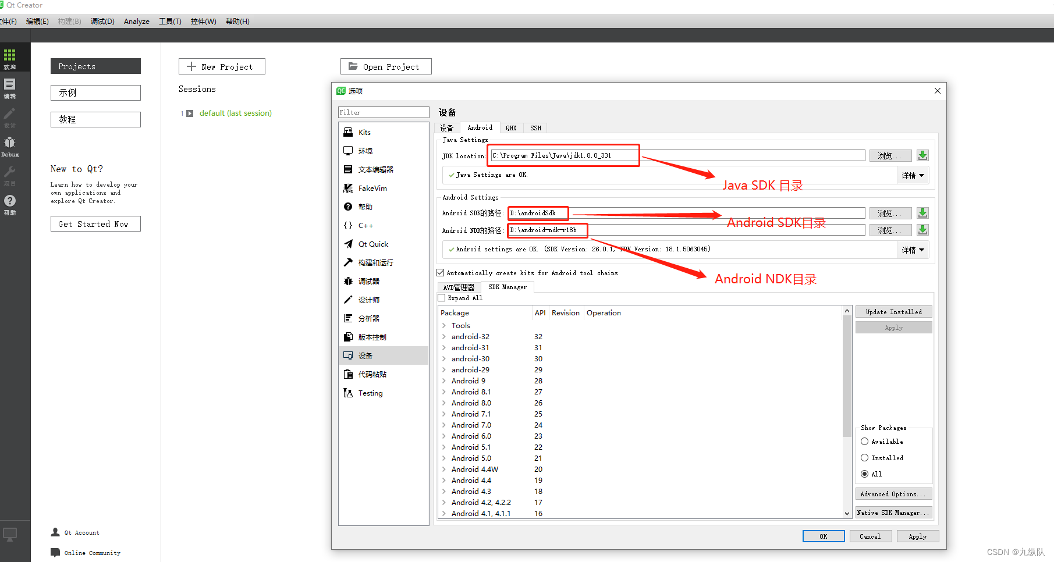Click the New Project button
The height and width of the screenshot is (562, 1054).
point(222,66)
